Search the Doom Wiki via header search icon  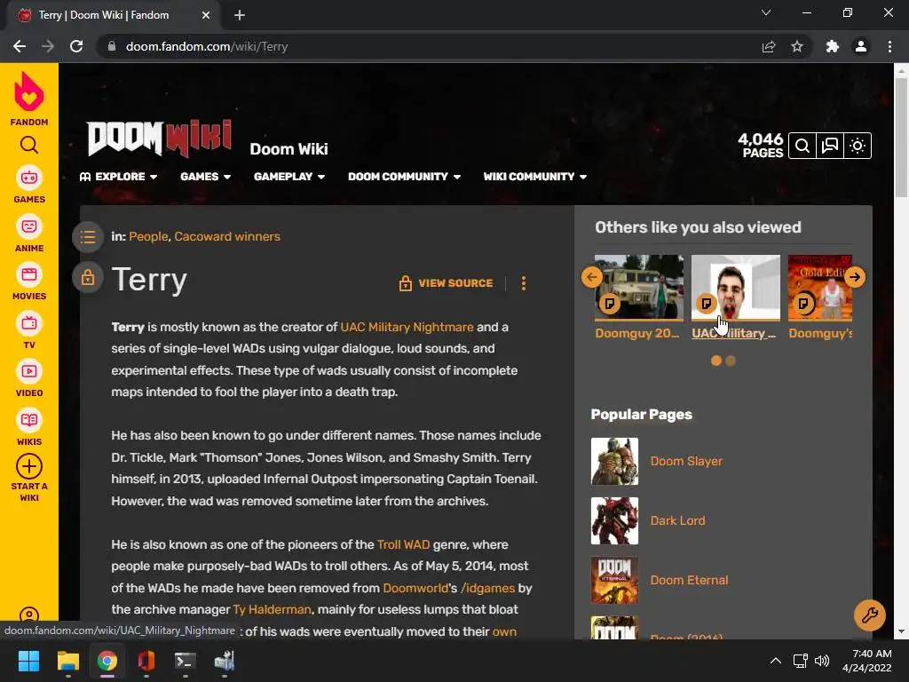802,146
